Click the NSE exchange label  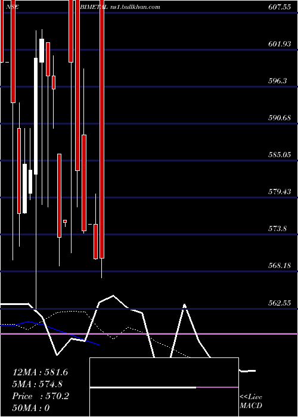click(12, 7)
